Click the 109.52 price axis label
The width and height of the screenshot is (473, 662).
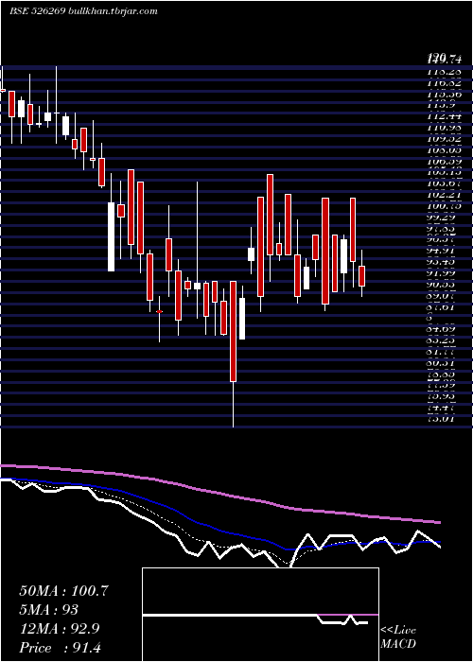tap(444, 139)
